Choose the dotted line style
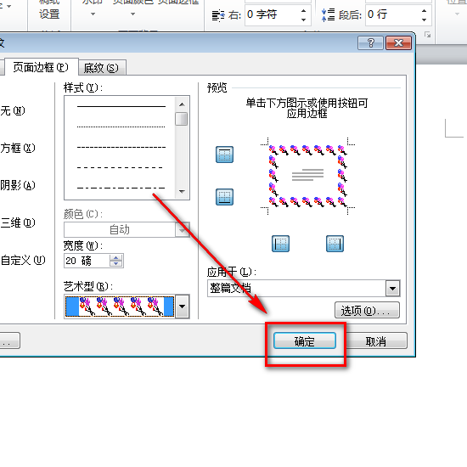467x467 pixels. tap(121, 127)
